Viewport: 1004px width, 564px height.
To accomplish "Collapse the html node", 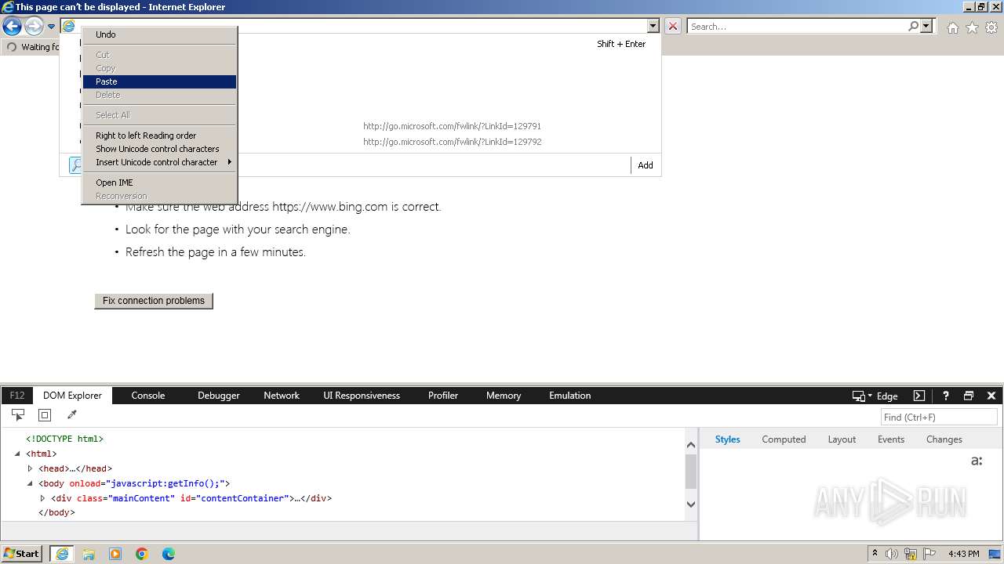I will (x=17, y=454).
